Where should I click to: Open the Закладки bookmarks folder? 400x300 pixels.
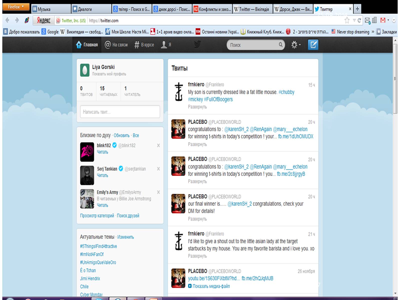(387, 32)
